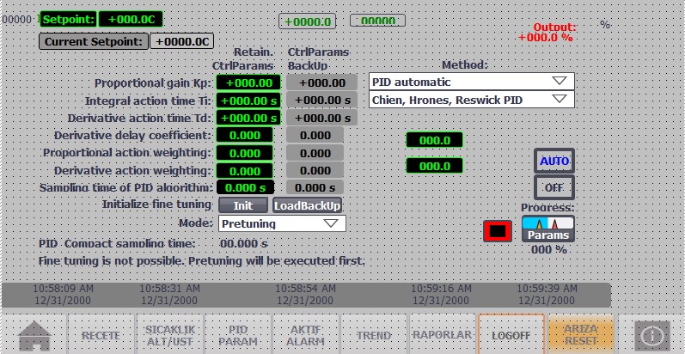This screenshot has width=685, height=354.
Task: Click the LOGOFF button
Action: coord(509,333)
